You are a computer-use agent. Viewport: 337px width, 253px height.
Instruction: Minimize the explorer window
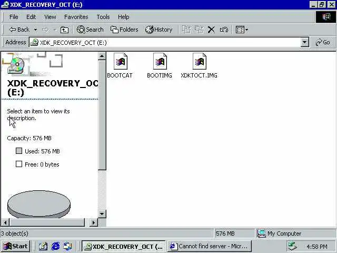[x=313, y=5]
